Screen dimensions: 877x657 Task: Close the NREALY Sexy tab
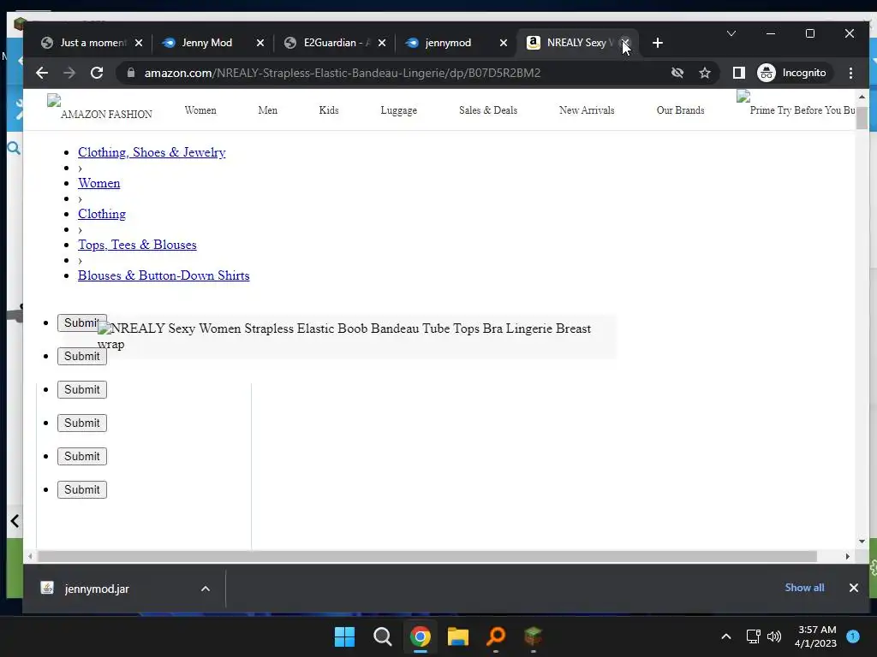[625, 43]
